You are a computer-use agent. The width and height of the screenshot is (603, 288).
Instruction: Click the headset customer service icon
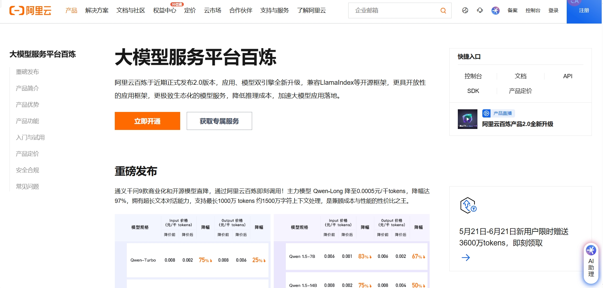480,10
